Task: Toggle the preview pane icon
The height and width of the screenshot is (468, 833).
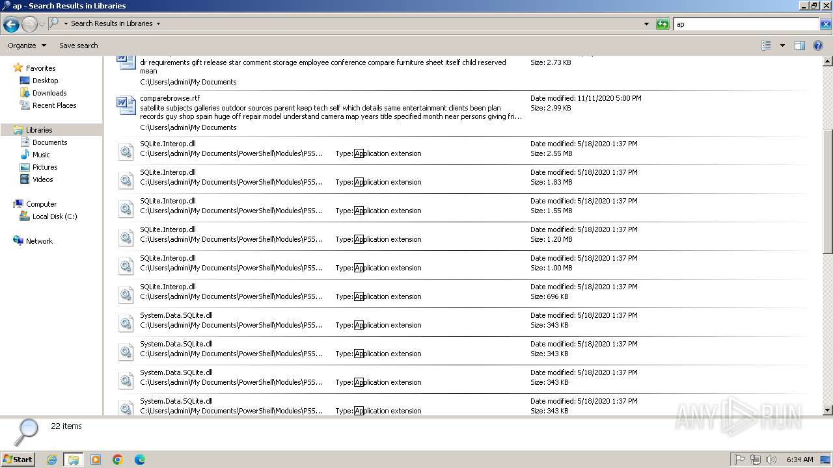Action: [800, 45]
